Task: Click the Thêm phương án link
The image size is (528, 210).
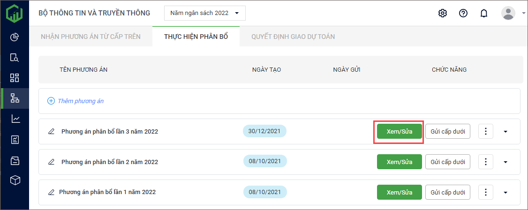Action: click(80, 101)
